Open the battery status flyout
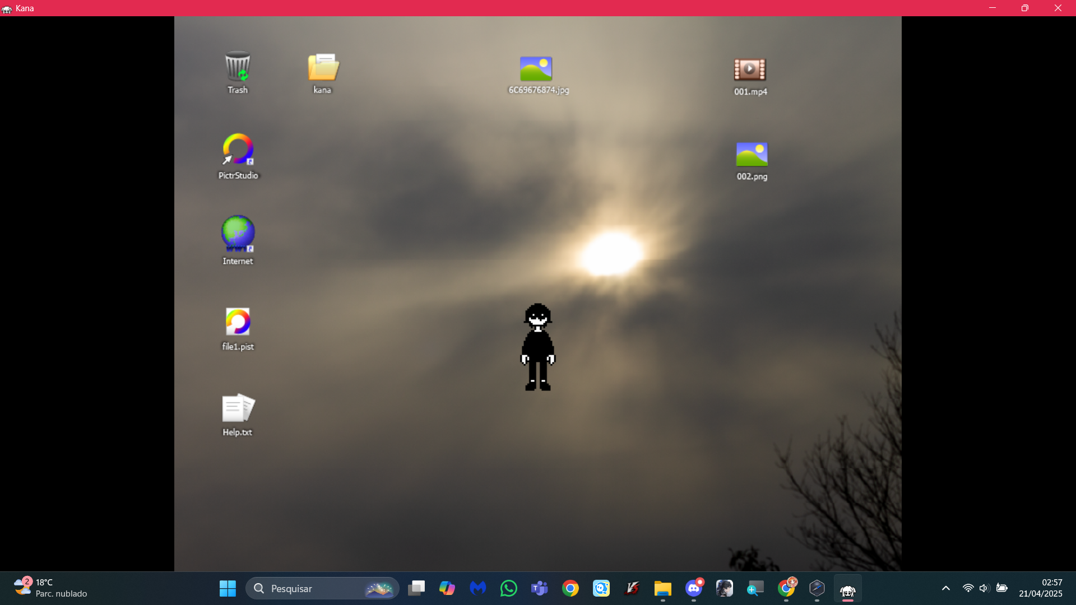The width and height of the screenshot is (1076, 605). (x=1002, y=588)
